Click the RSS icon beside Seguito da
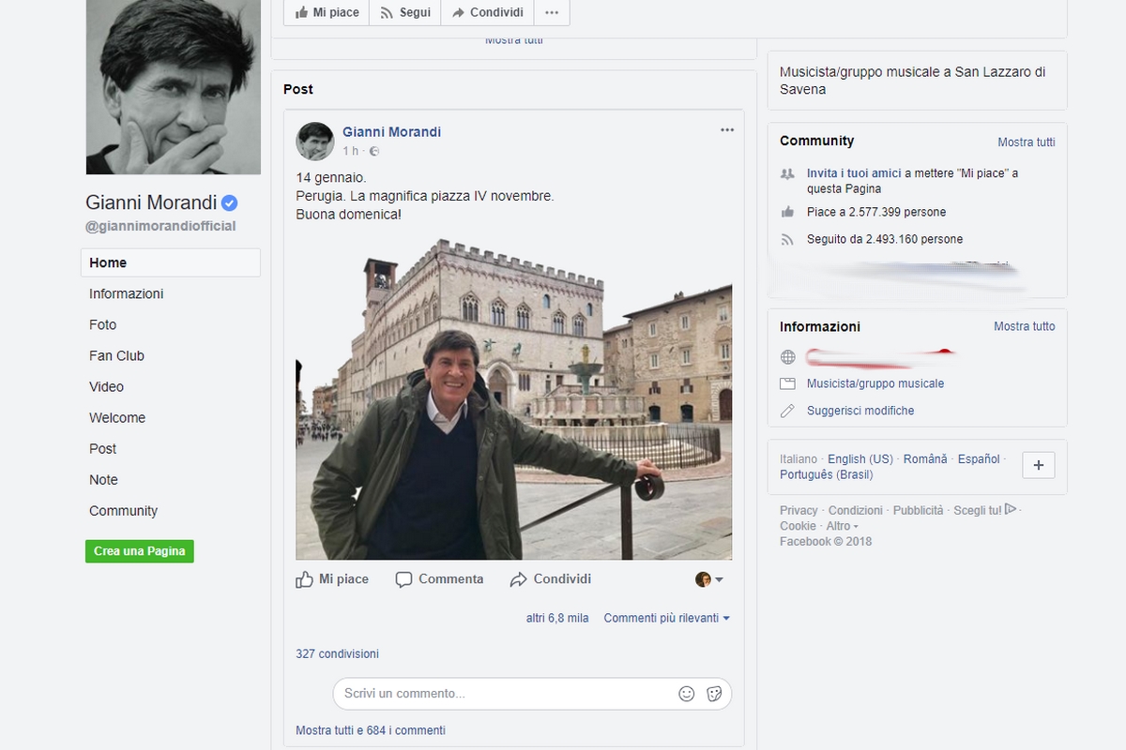The width and height of the screenshot is (1126, 750). (x=787, y=239)
